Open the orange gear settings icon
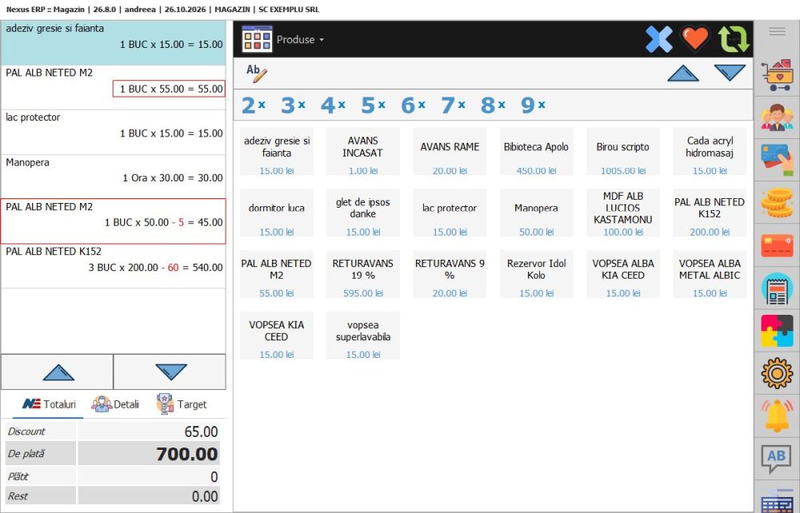Viewport: 800px width, 513px height. coord(777,373)
